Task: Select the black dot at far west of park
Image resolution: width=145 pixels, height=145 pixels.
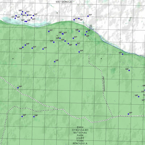Action: [x=13, y=59]
